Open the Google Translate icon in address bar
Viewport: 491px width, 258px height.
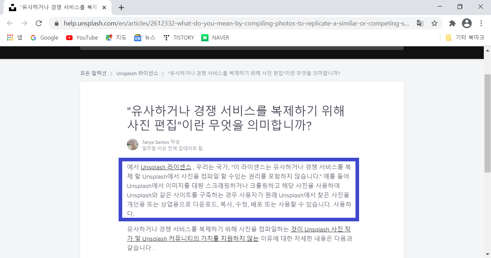coord(420,23)
